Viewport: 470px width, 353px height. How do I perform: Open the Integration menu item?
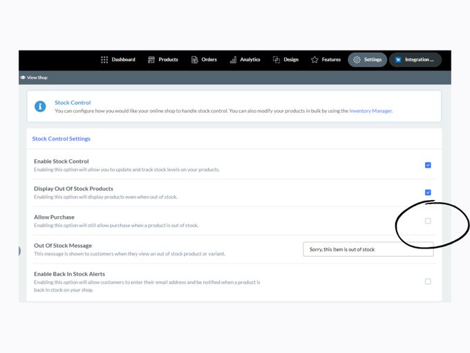415,60
